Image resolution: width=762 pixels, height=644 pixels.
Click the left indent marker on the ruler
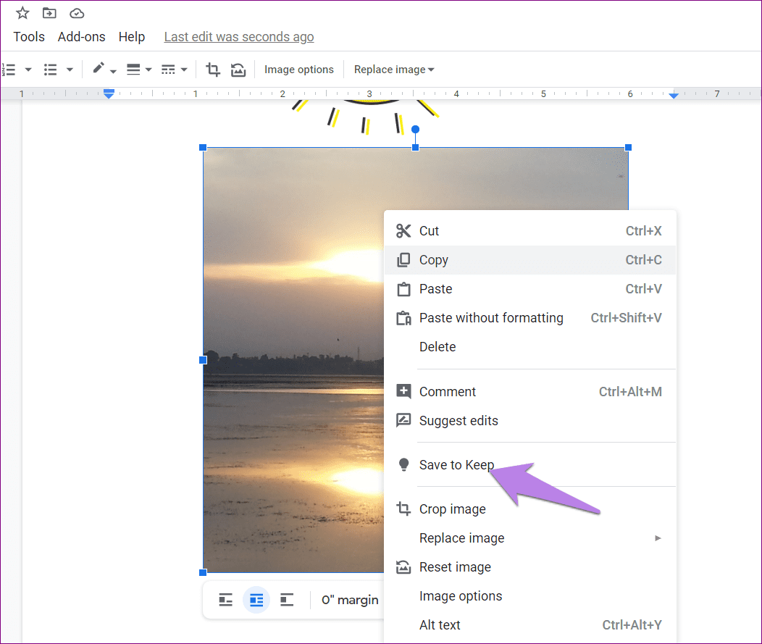coord(108,93)
